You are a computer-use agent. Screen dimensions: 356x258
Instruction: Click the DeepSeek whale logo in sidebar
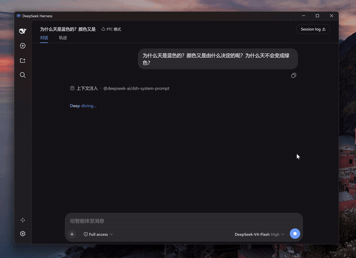click(x=23, y=31)
